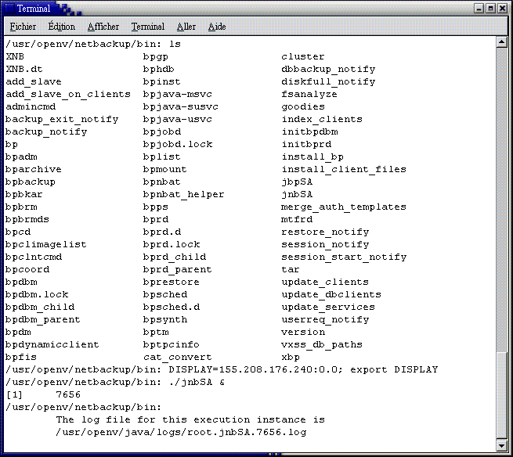Click 'The log file for this execution' line
Screen dimensions: 513x457
[190, 419]
